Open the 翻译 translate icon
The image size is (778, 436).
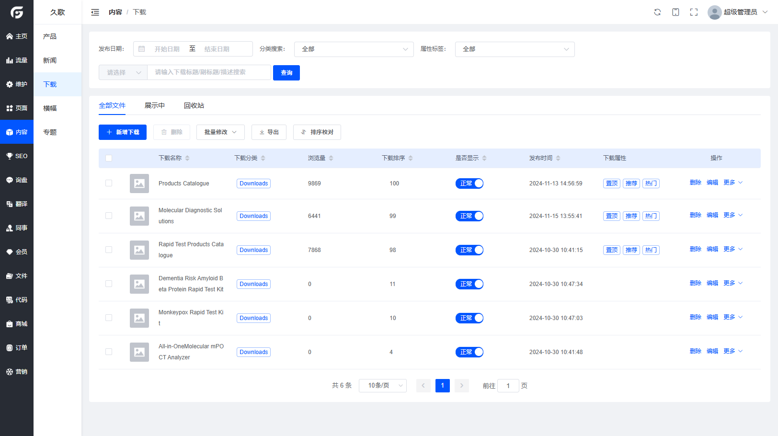click(10, 204)
